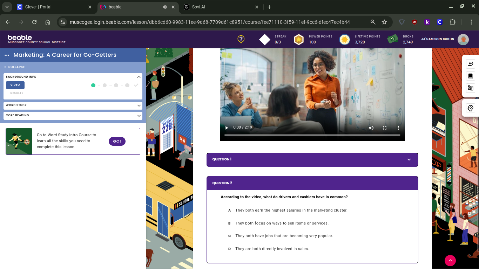Screen dimensions: 479x269
Task: Click the head lightbulb icon on right sidebar
Action: tap(471, 108)
